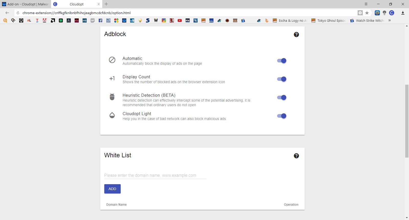
Task: Open the Adobe bookmark
Action: point(45,20)
